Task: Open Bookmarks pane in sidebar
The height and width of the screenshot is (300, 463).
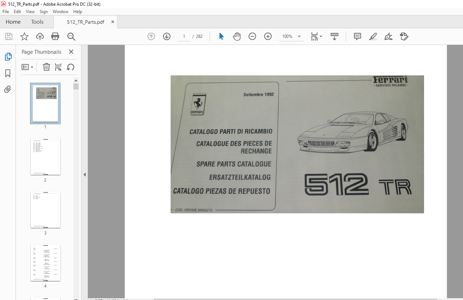Action: [8, 73]
